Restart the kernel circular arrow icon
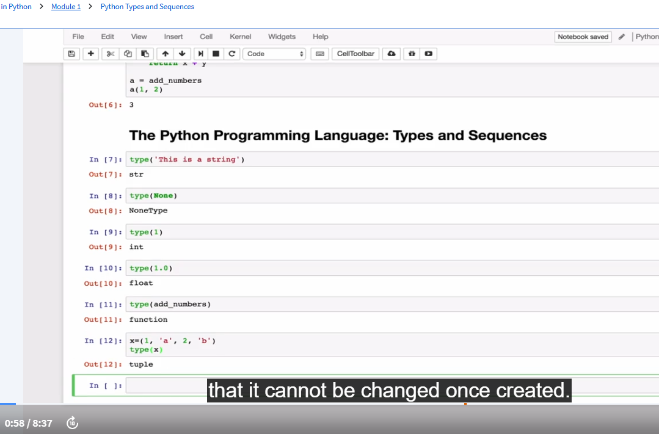 231,54
